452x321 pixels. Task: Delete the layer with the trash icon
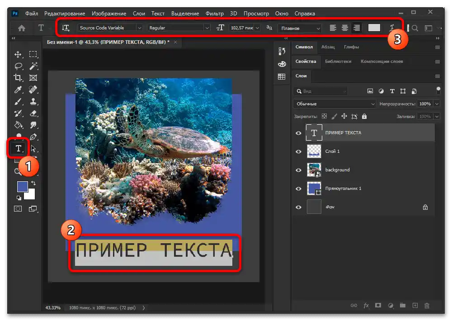pos(427,306)
